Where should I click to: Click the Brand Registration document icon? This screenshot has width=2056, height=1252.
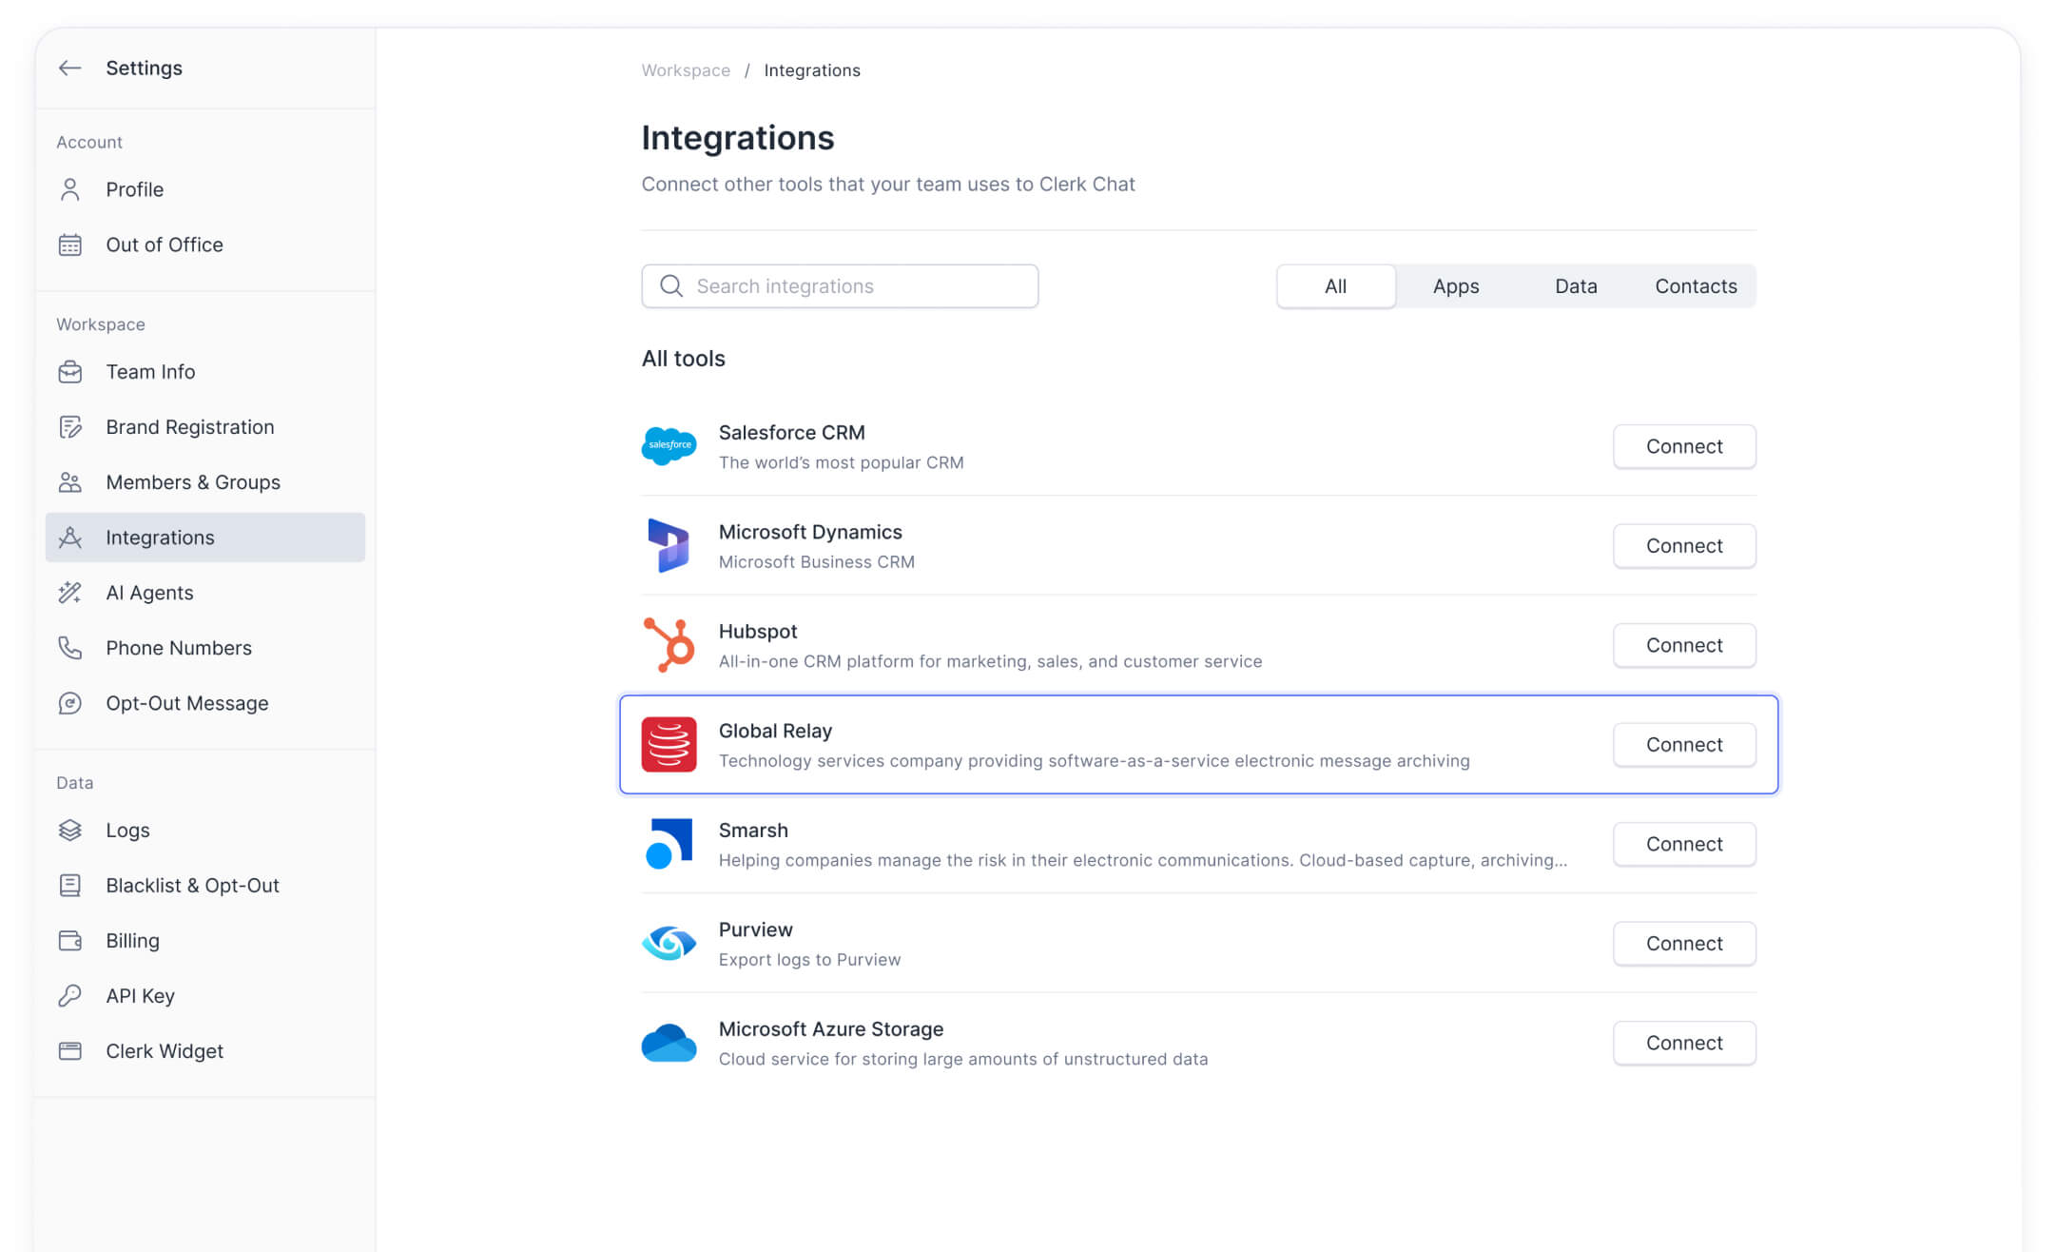[69, 427]
